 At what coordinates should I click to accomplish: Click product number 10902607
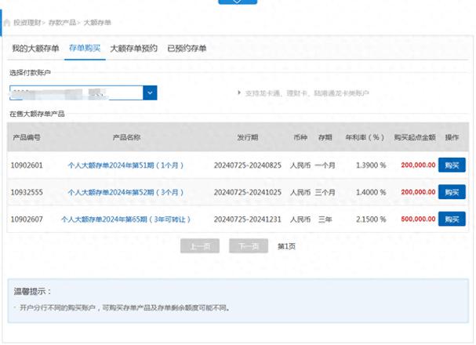pos(27,220)
